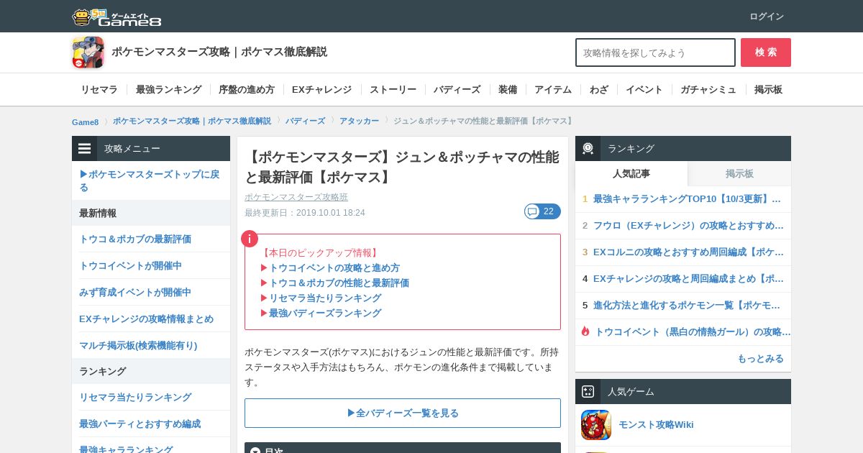Open the EXチャレンジ nav item
The width and height of the screenshot is (863, 453).
click(x=322, y=90)
